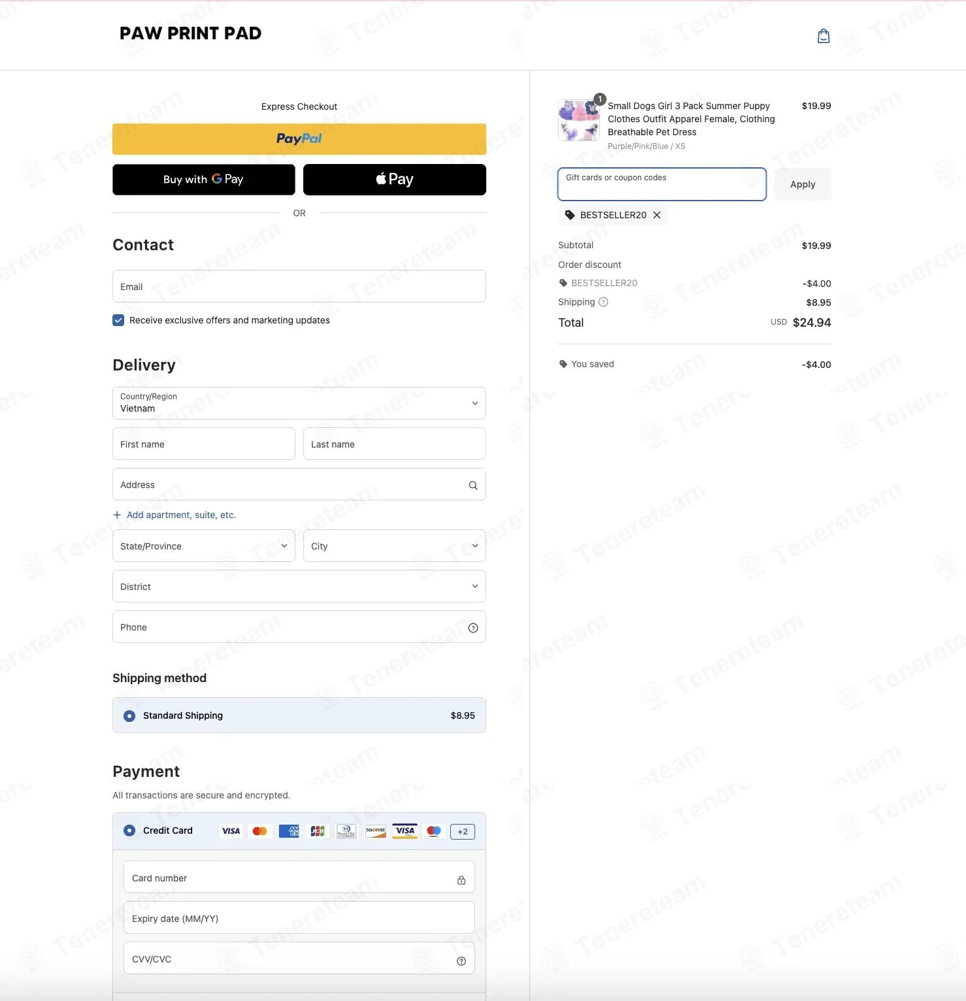Click the Standard Shipping $8.95 price
Viewport: 966px width, 1001px height.
[x=463, y=716]
